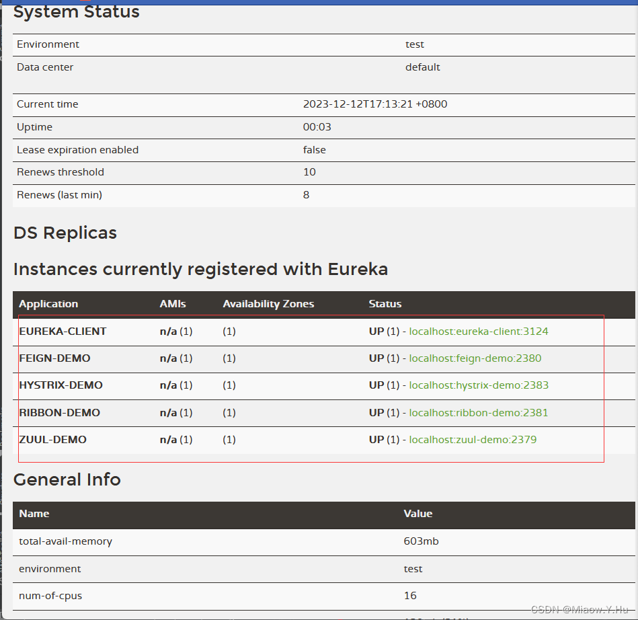The image size is (638, 620).
Task: Click the AMIs column header
Action: point(173,304)
